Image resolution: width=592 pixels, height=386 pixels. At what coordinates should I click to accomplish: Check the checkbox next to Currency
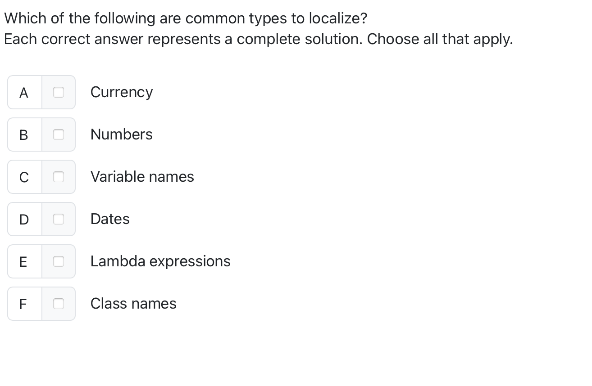[x=59, y=92]
